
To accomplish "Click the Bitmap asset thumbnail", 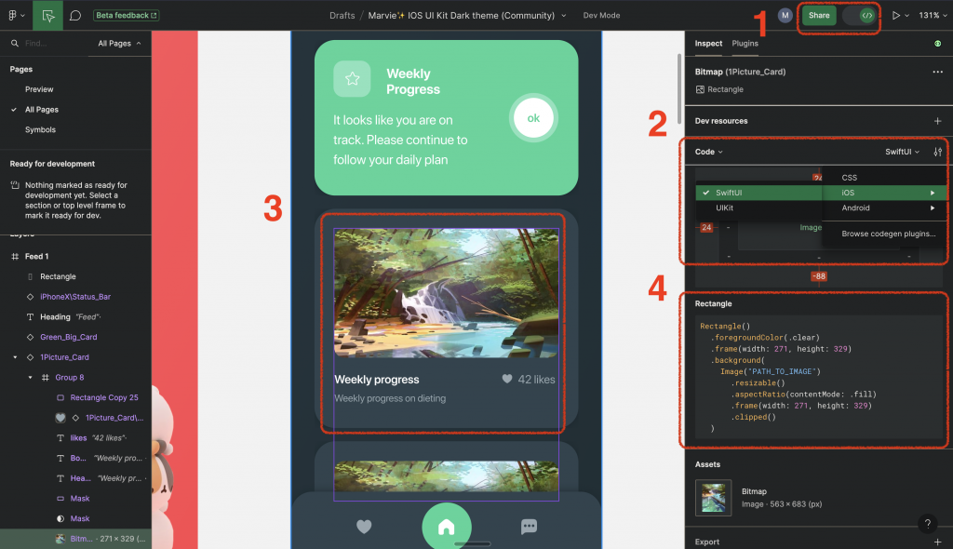I will pos(713,498).
